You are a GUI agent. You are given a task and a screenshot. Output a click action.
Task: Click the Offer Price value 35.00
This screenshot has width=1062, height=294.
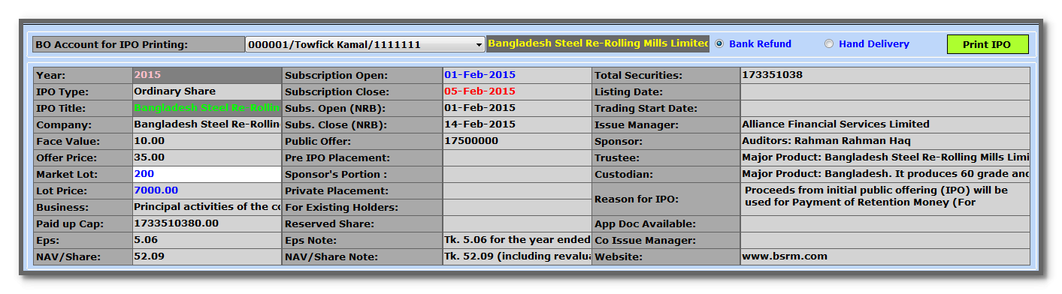(207, 157)
